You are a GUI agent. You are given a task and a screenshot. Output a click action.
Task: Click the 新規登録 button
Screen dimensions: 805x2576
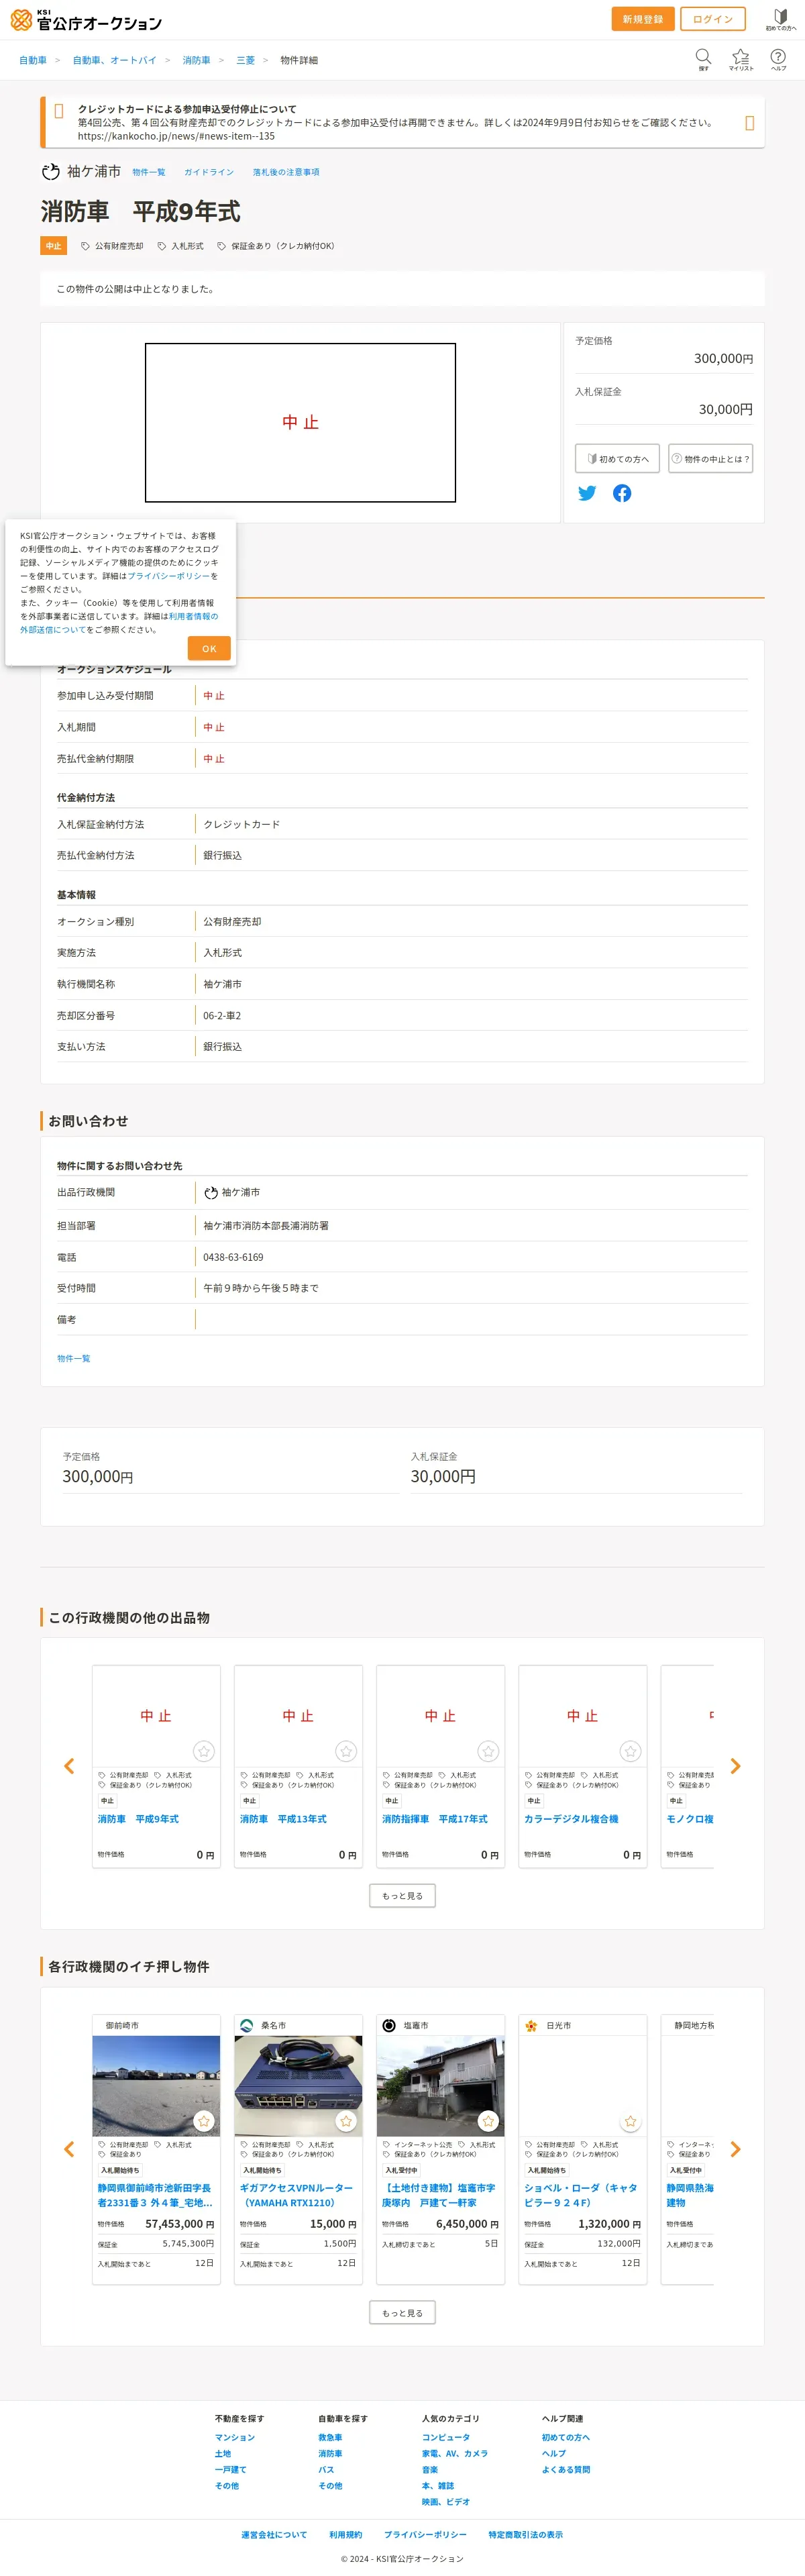click(x=642, y=19)
